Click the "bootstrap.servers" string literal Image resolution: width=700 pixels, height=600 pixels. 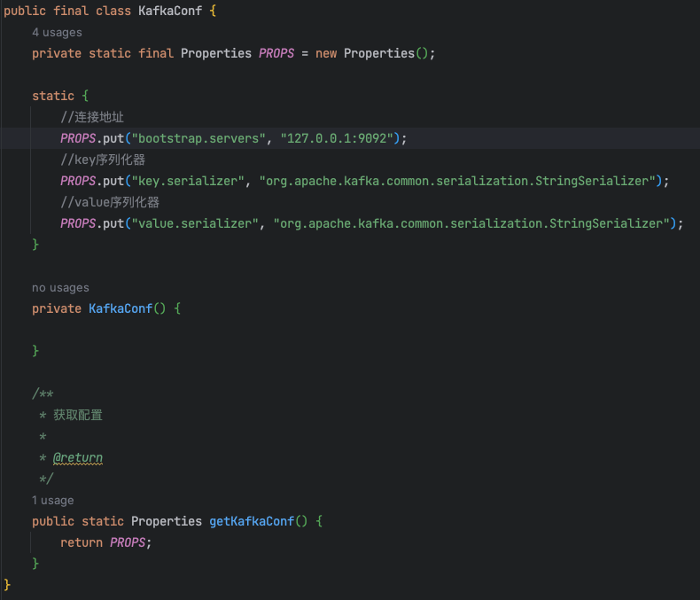click(x=198, y=138)
